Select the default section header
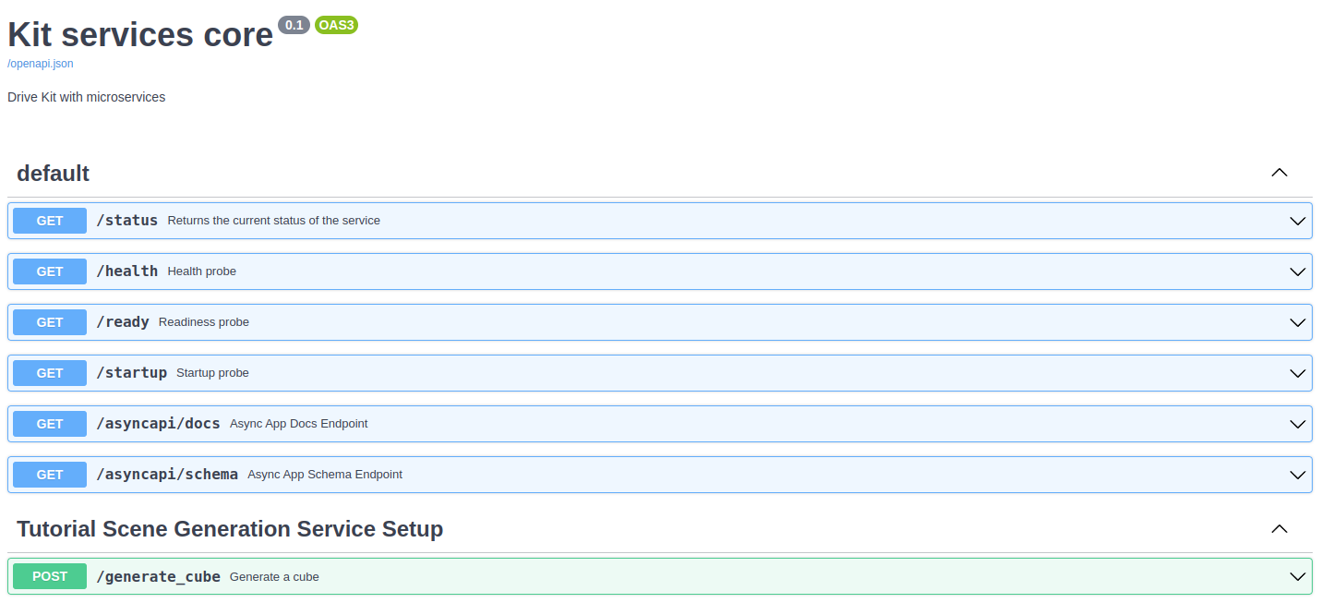Viewport: 1321px width, 603px height. (x=53, y=173)
